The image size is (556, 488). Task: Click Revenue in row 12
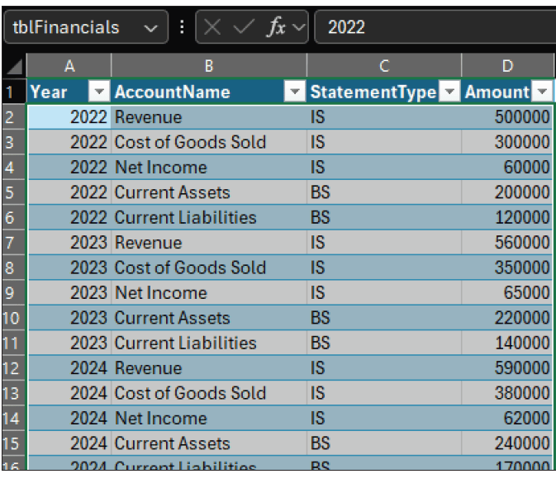tap(209, 368)
